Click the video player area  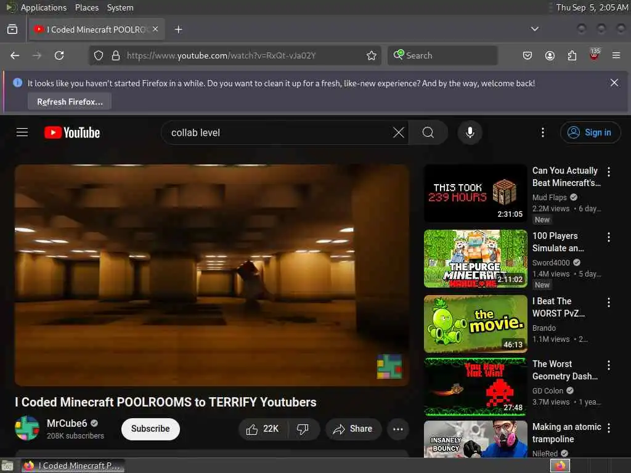(212, 275)
